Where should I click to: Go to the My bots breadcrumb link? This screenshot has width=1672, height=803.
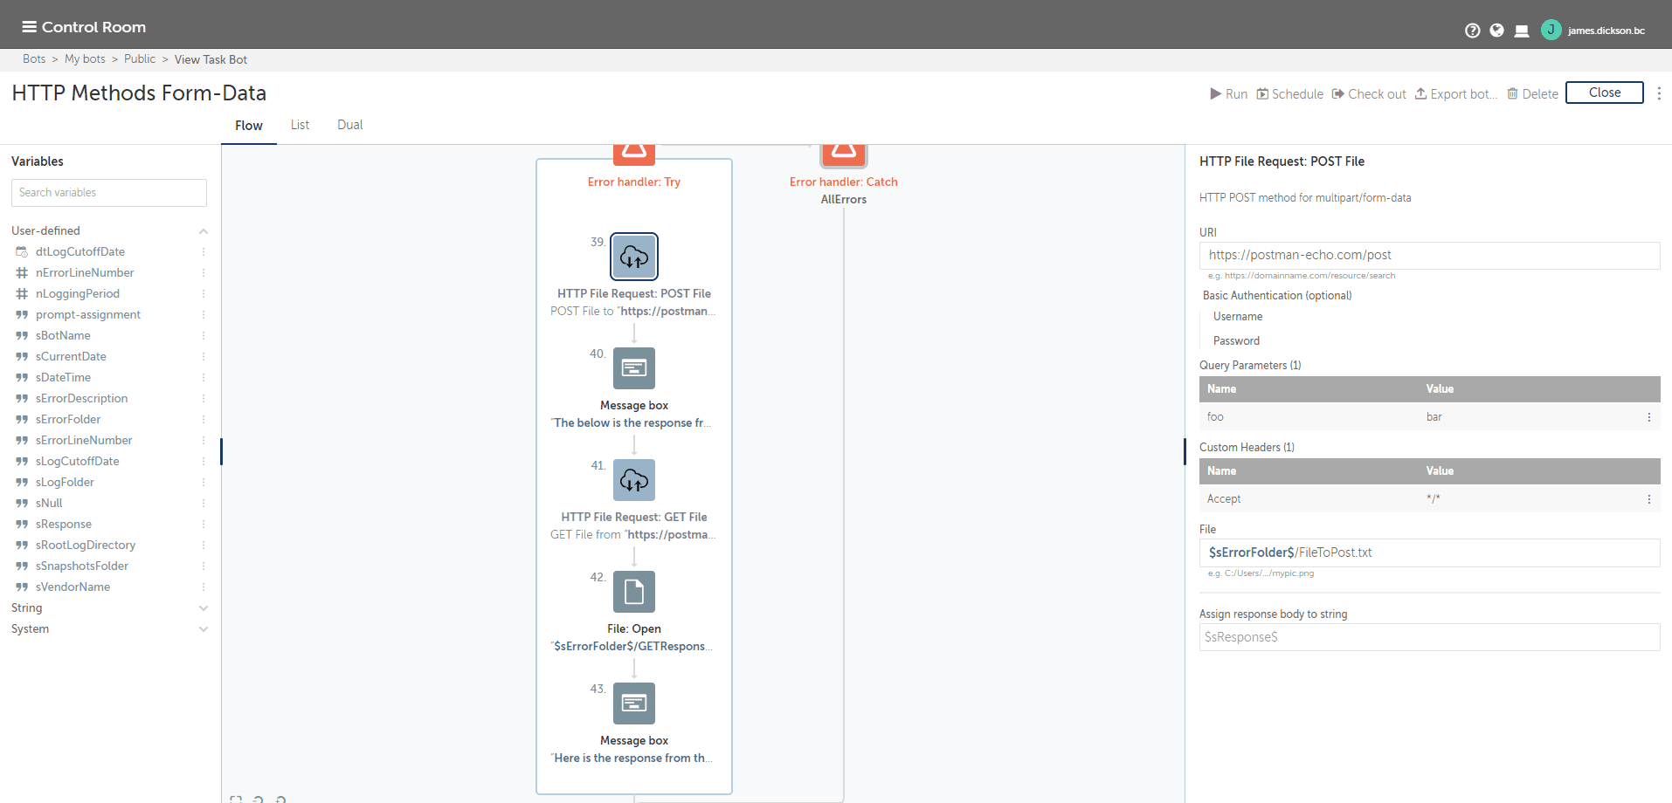(x=85, y=59)
